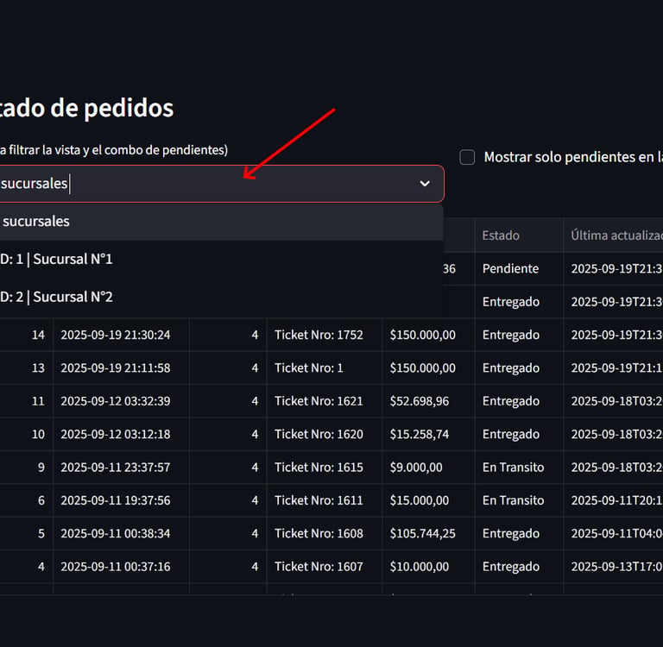Select the date cell 2025-09-12 03:12:18
Image resolution: width=663 pixels, height=647 pixels.
[x=121, y=435]
